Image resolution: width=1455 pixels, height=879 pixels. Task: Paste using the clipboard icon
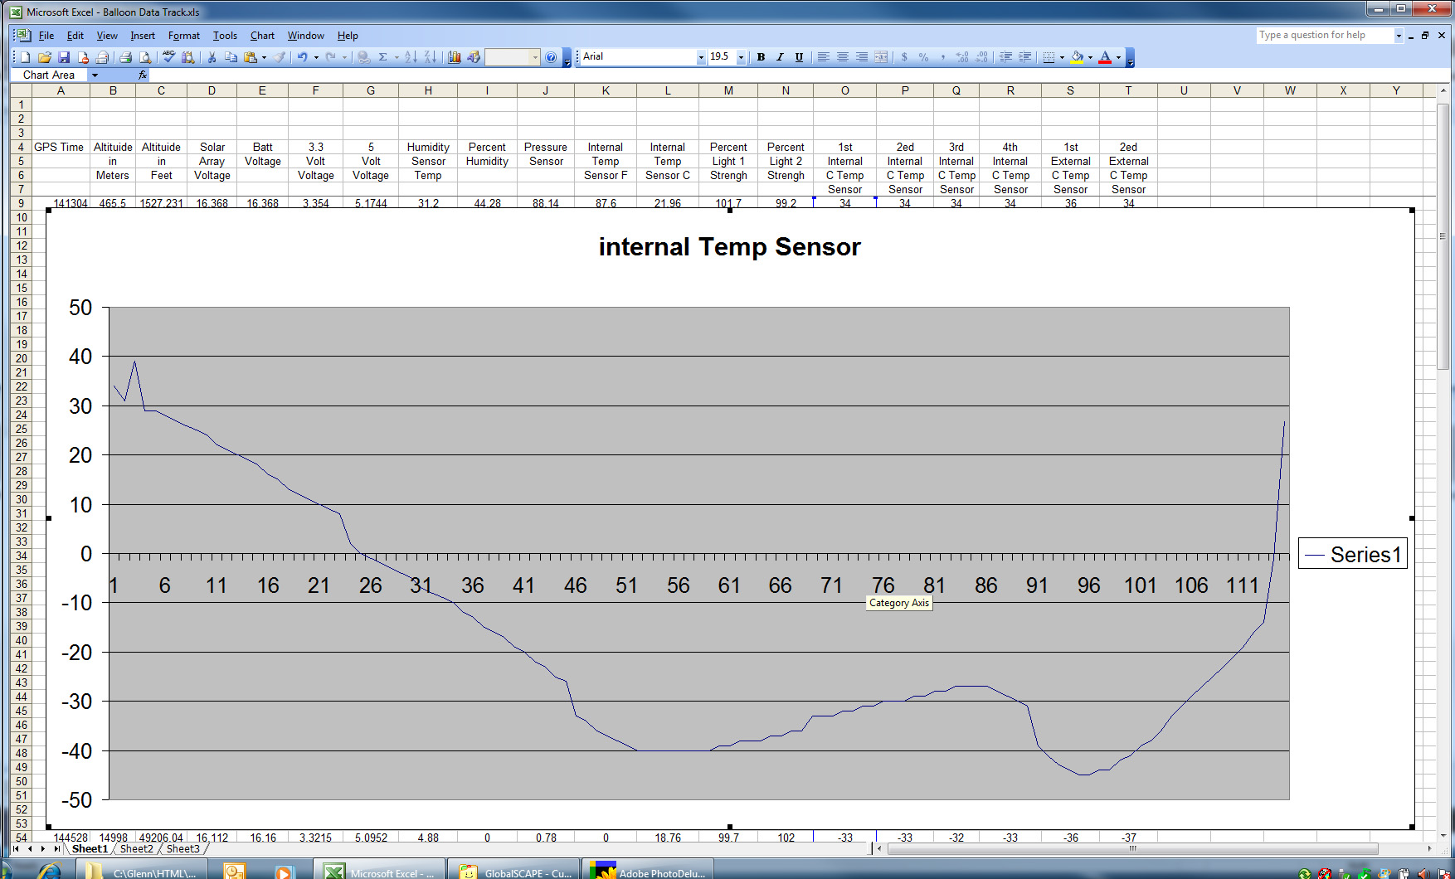[250, 57]
